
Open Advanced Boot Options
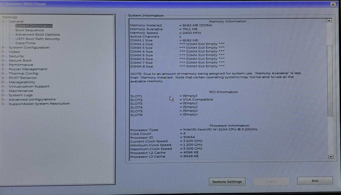[x=38, y=34]
